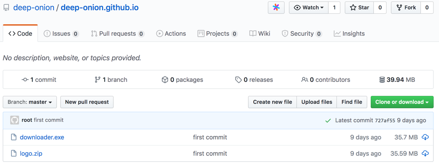Click the root user avatar
The width and height of the screenshot is (439, 165).
[x=15, y=120]
